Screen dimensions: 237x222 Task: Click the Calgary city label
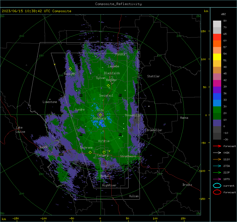103,155
